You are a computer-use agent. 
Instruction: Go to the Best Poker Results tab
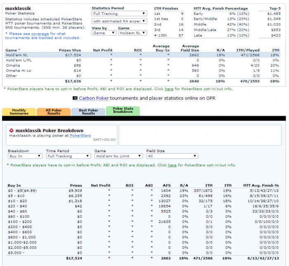(88, 112)
